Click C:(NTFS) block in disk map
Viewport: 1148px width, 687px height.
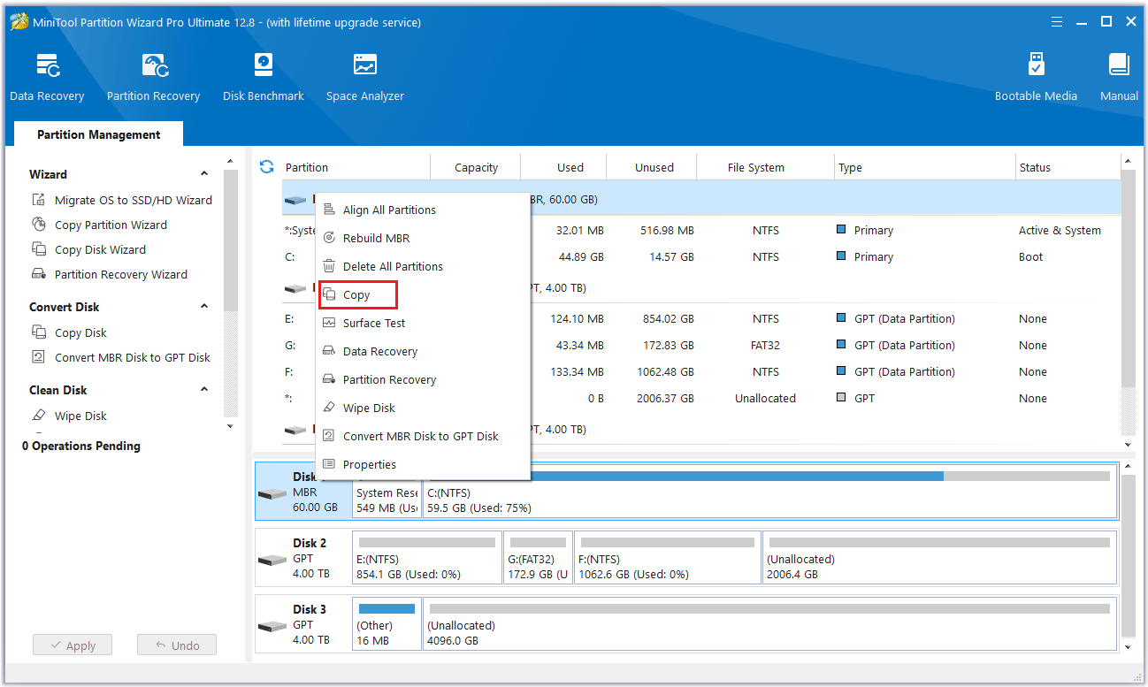769,492
